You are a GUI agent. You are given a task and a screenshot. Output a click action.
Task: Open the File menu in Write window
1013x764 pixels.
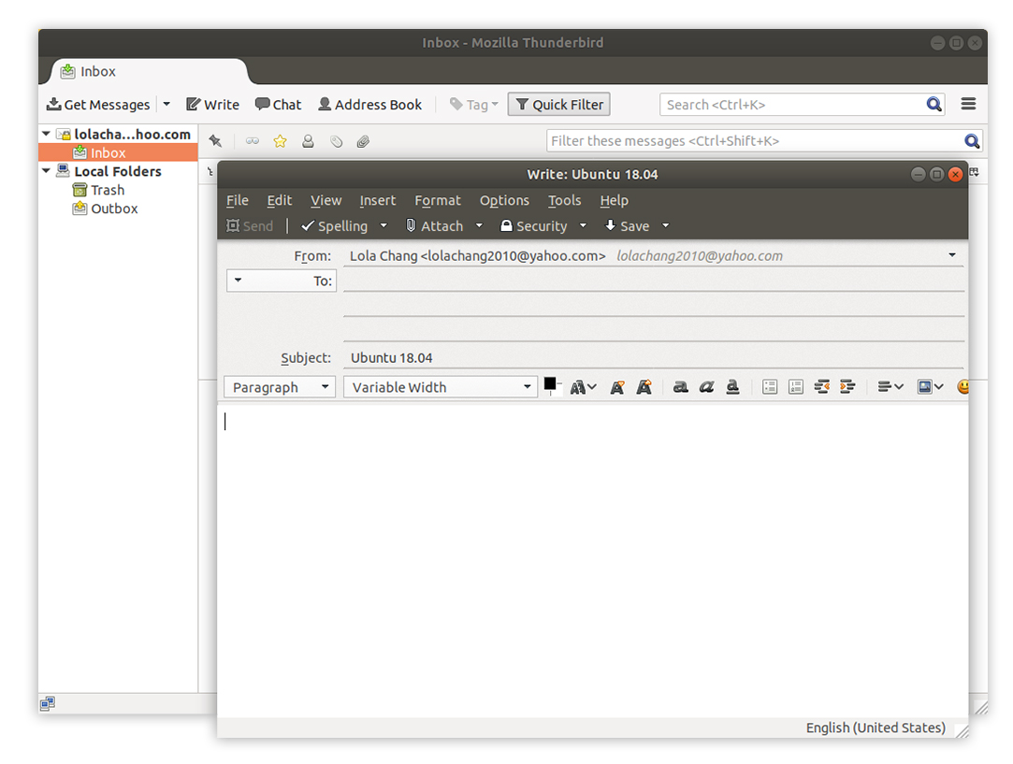click(x=237, y=200)
